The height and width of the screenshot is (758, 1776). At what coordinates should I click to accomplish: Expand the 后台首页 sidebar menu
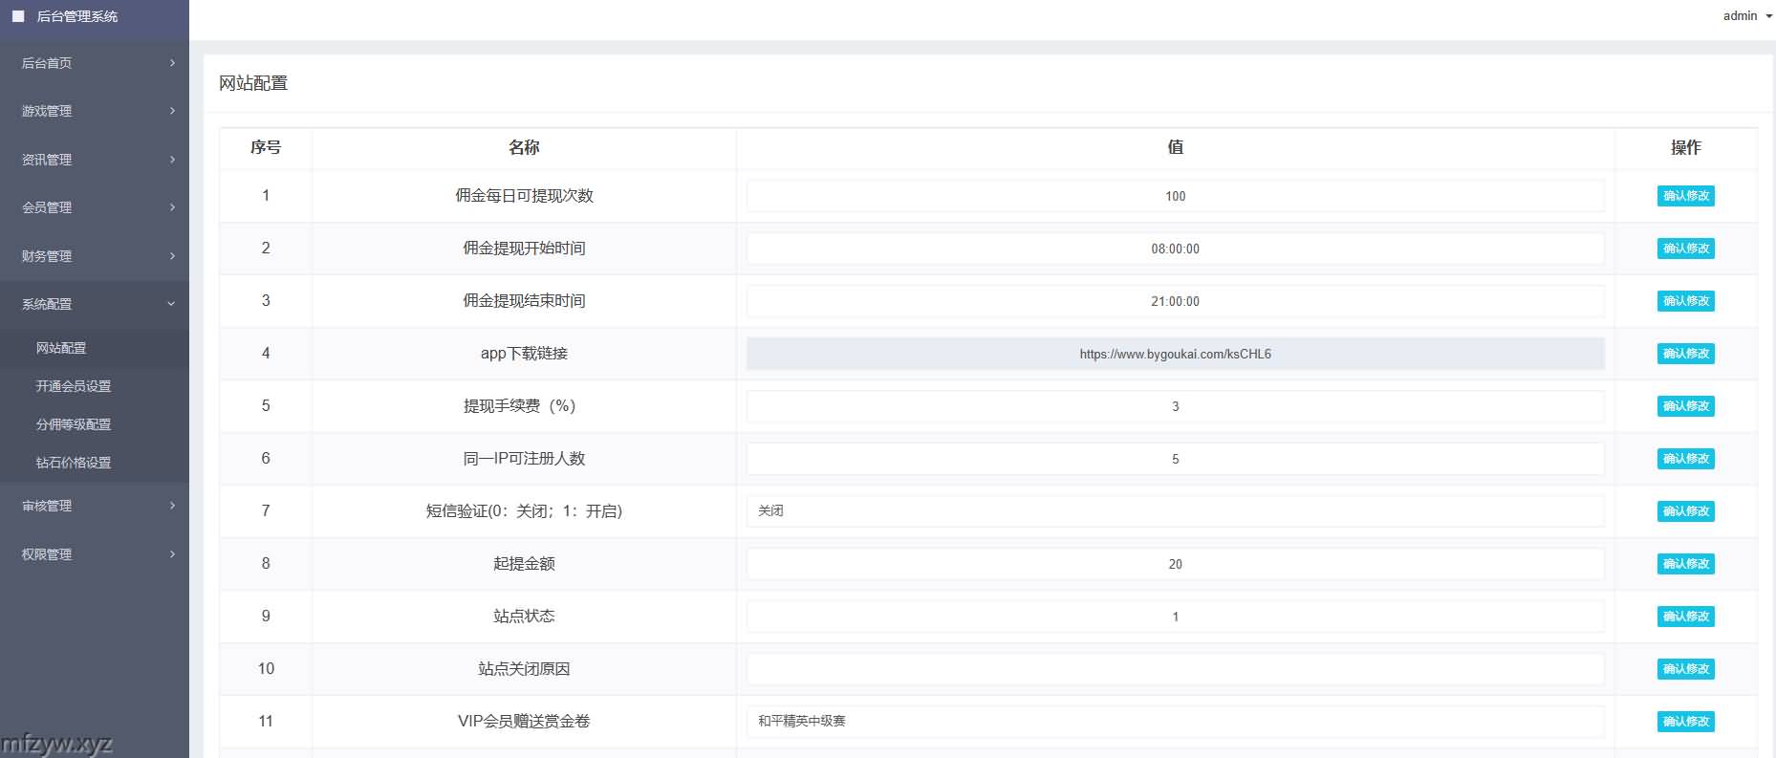click(x=95, y=63)
